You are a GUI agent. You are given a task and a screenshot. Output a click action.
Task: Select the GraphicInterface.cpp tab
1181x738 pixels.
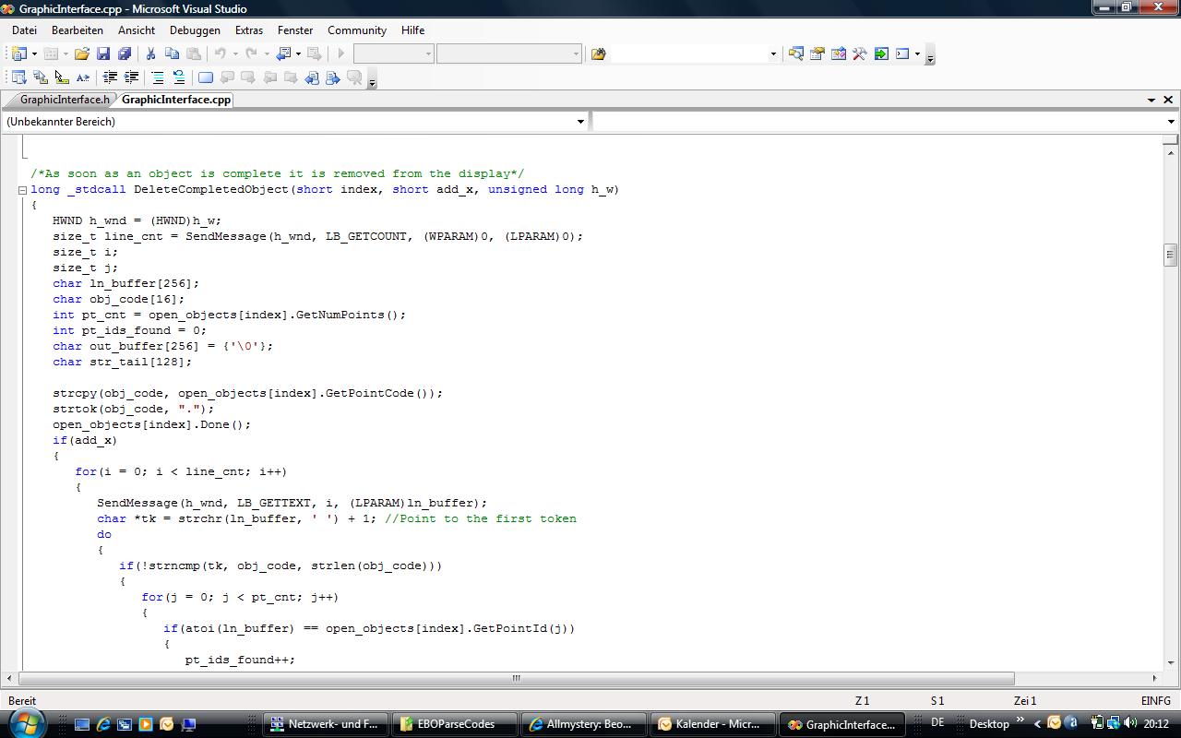point(176,100)
